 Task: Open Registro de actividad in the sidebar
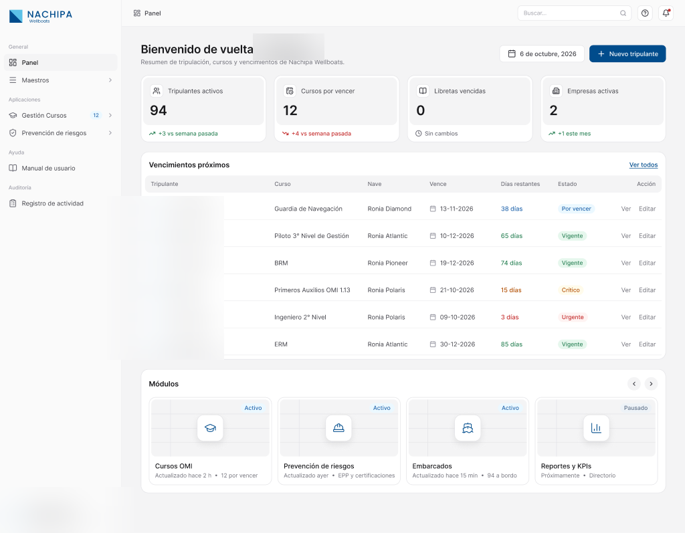coord(61,203)
